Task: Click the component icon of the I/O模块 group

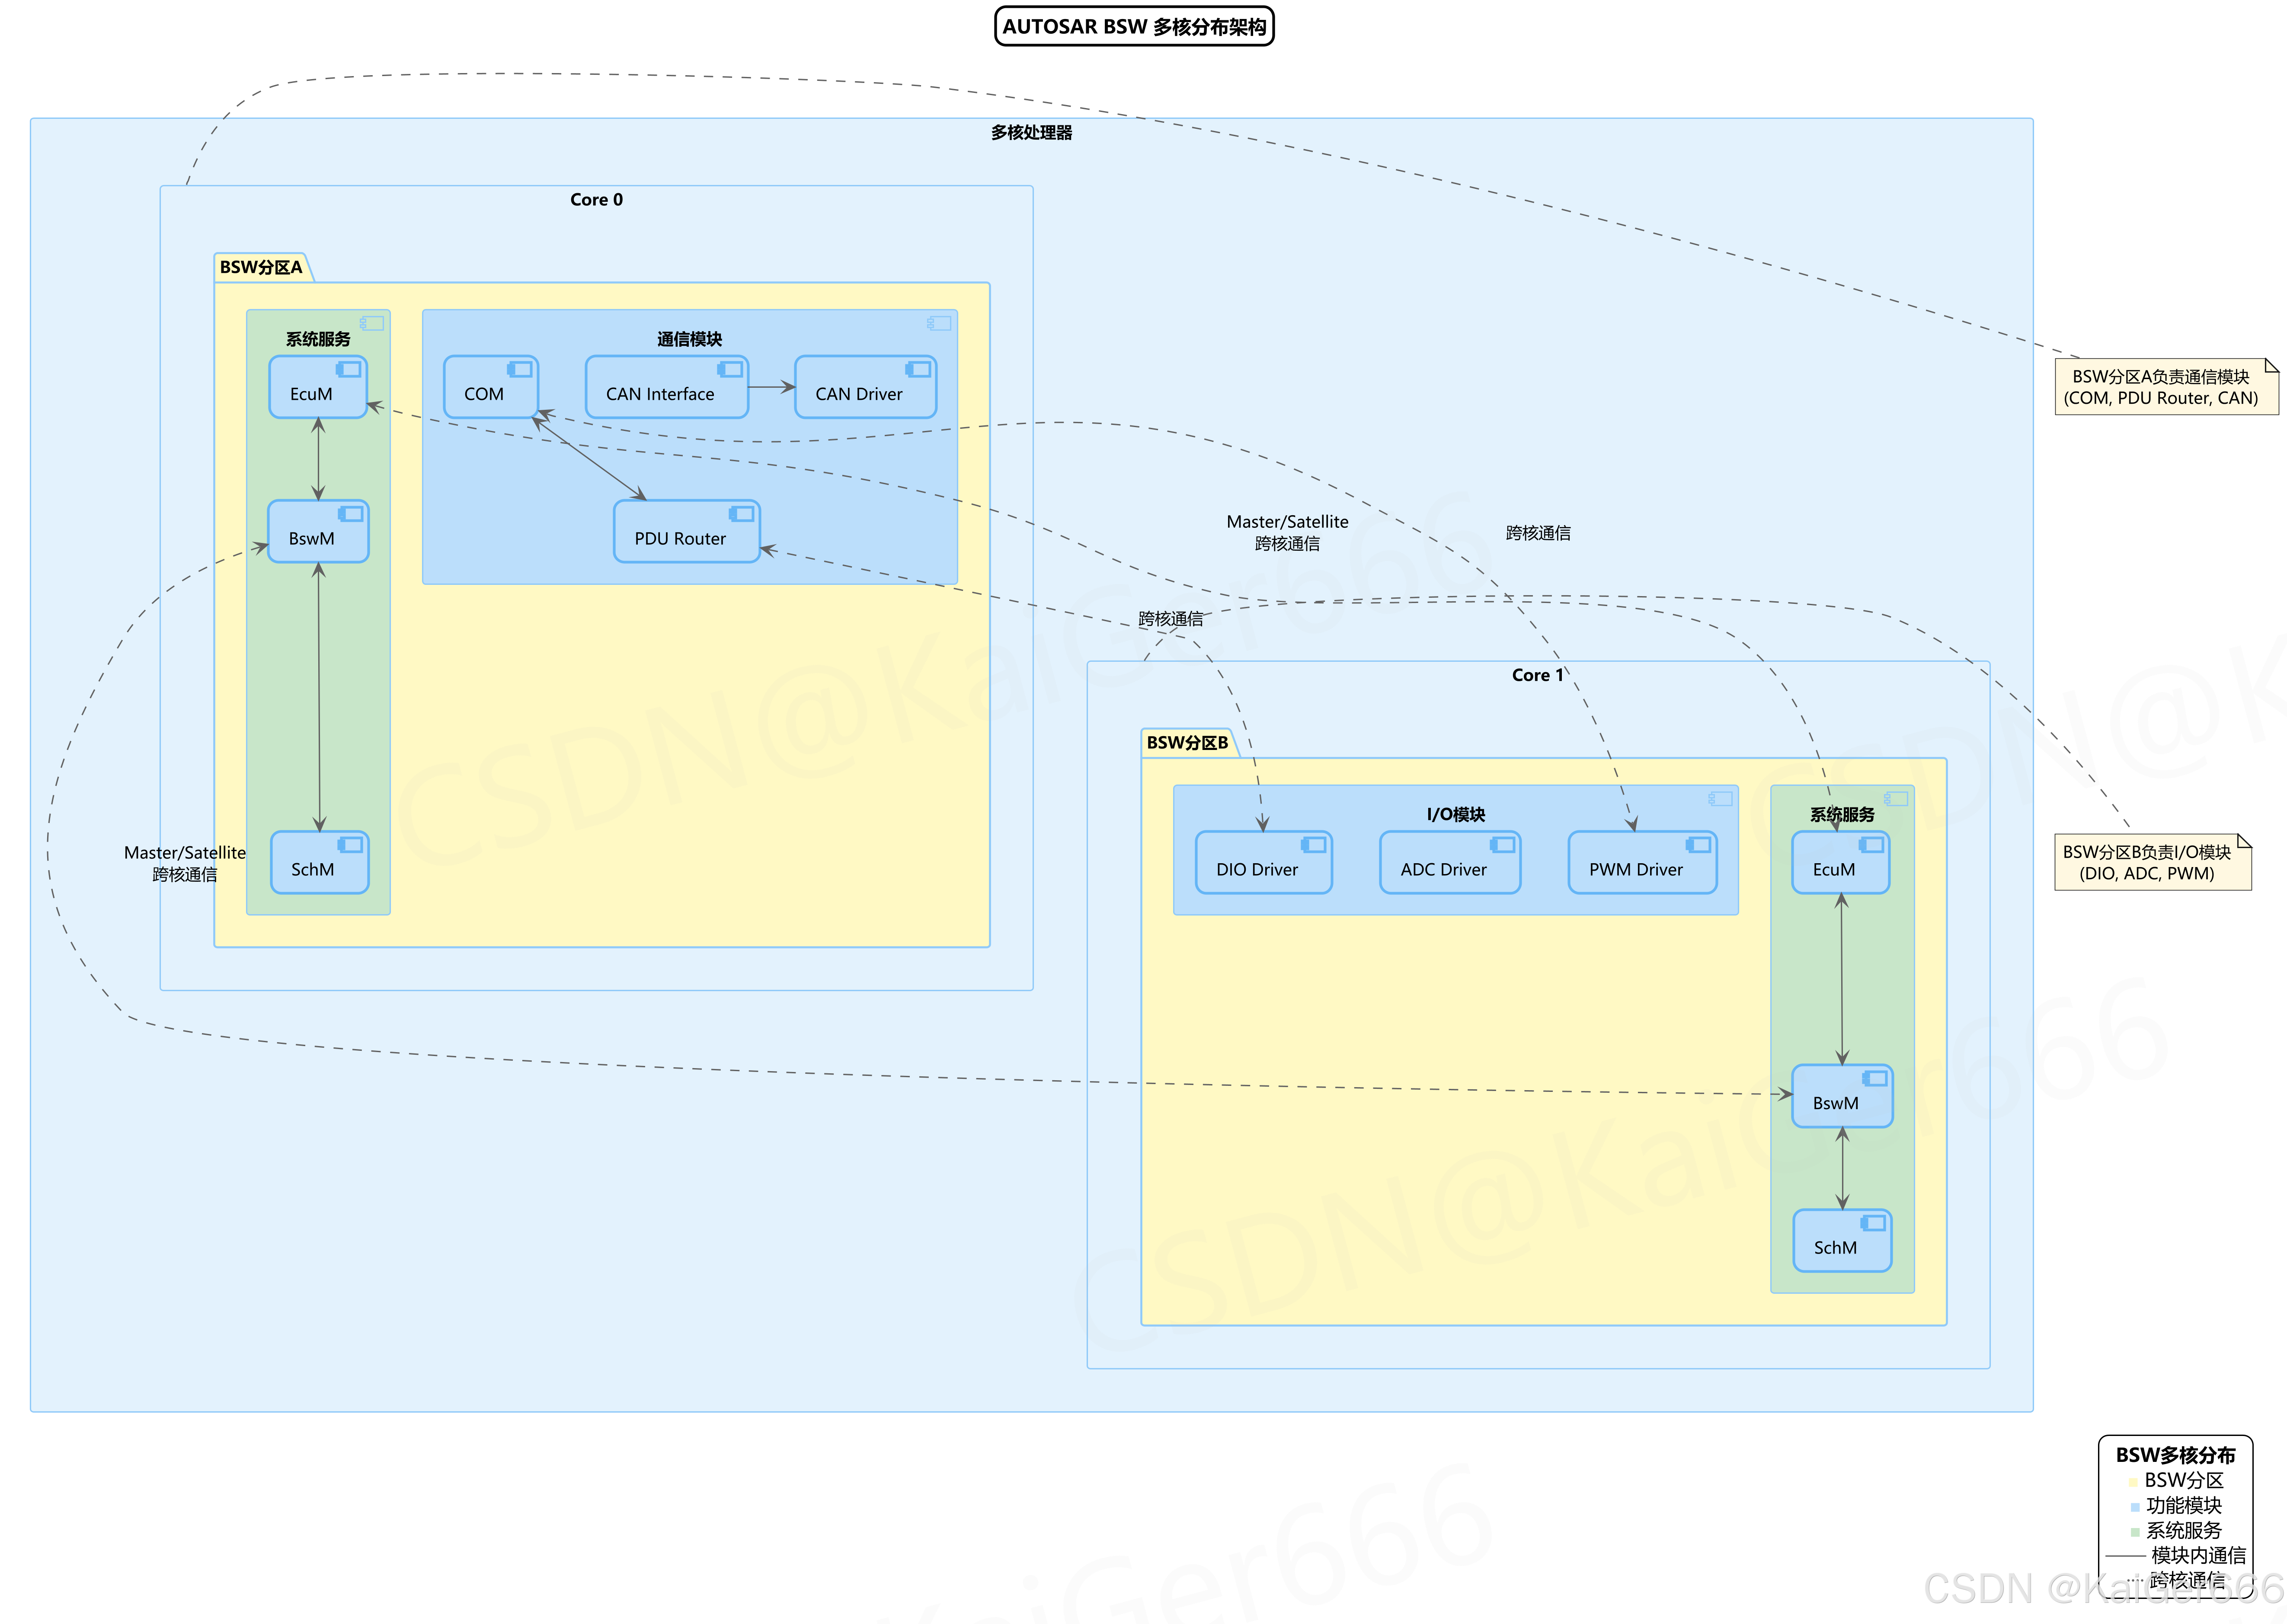Action: [x=1720, y=798]
